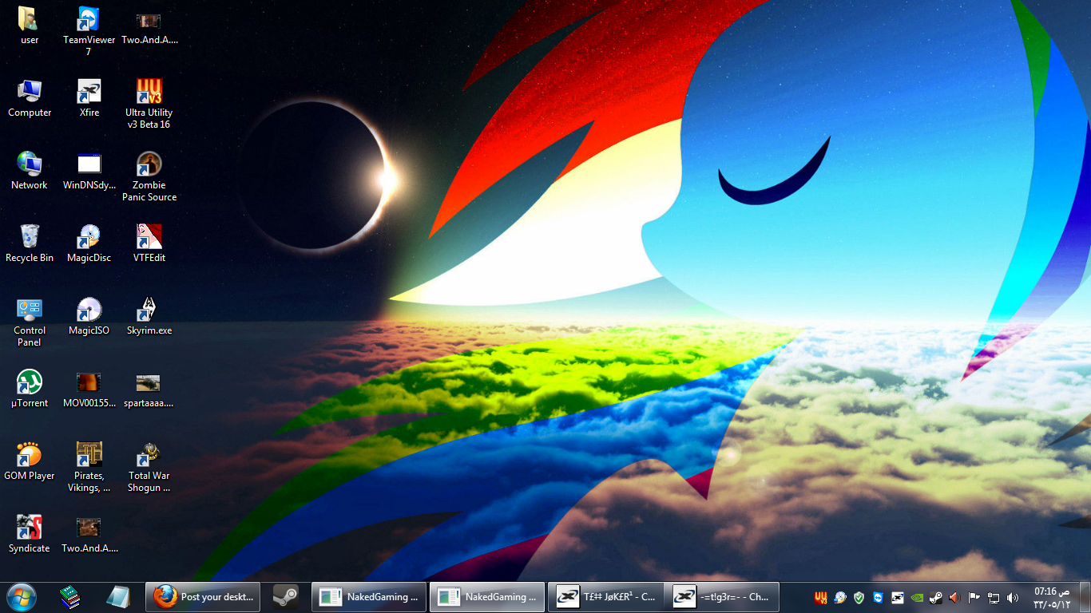1091x613 pixels.
Task: Select the MagicDisc desktop shortcut
Action: coord(89,243)
